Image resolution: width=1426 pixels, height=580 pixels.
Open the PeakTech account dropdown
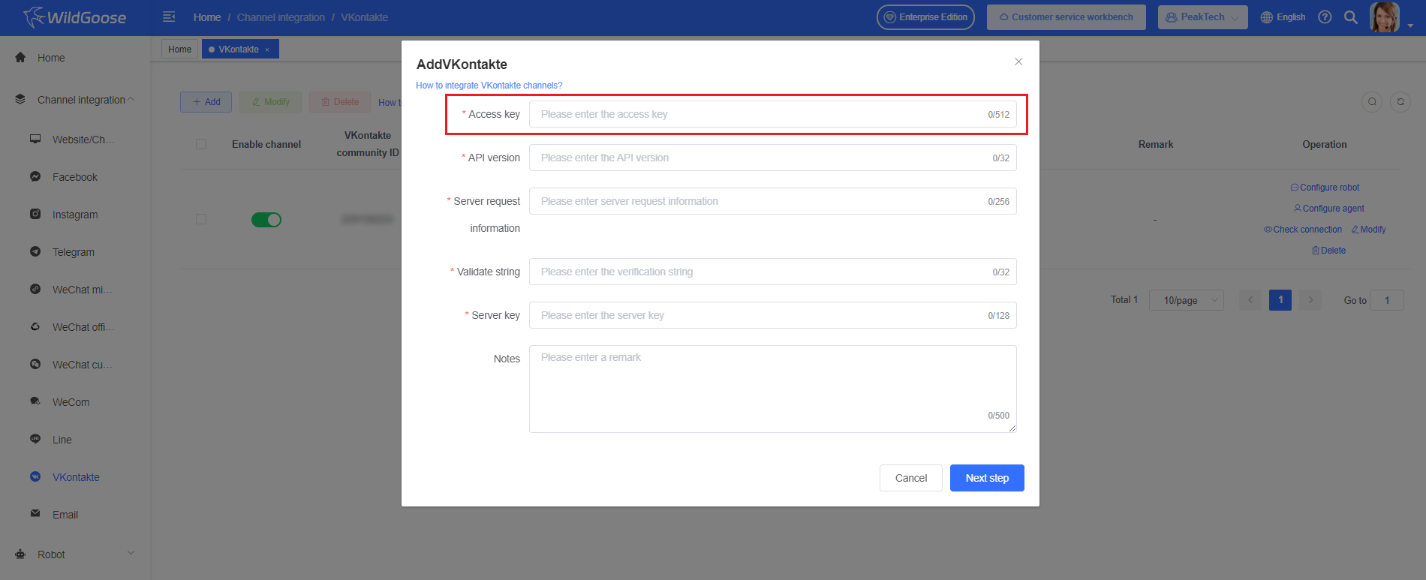coord(1202,17)
